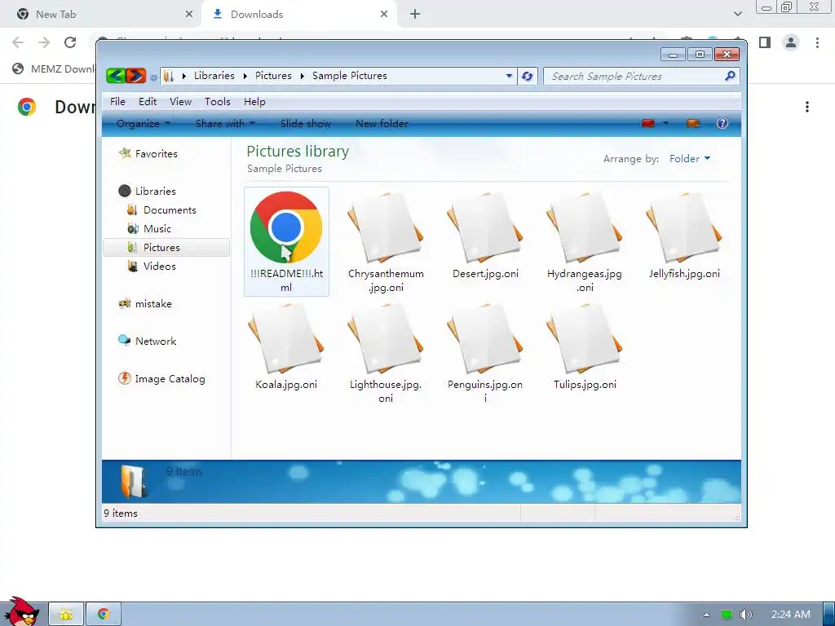Image resolution: width=835 pixels, height=626 pixels.
Task: Open Downloads page more actions menu
Action: pyautogui.click(x=807, y=107)
